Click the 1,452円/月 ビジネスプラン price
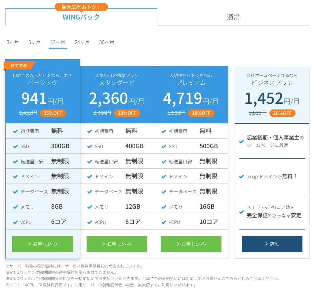 [272, 99]
